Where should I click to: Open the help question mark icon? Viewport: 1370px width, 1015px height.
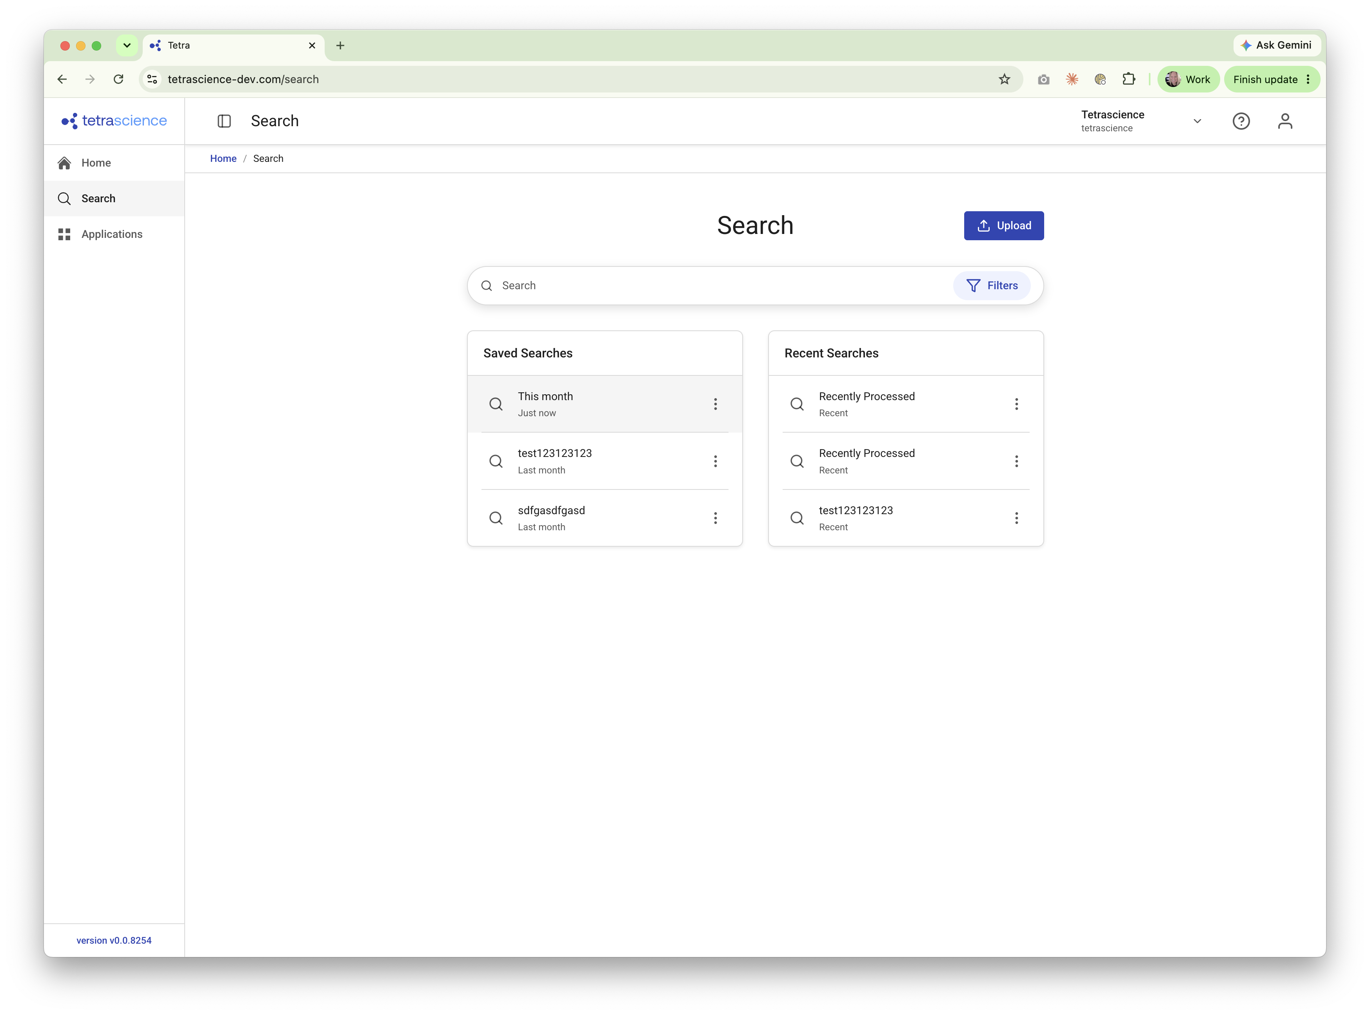[1240, 121]
